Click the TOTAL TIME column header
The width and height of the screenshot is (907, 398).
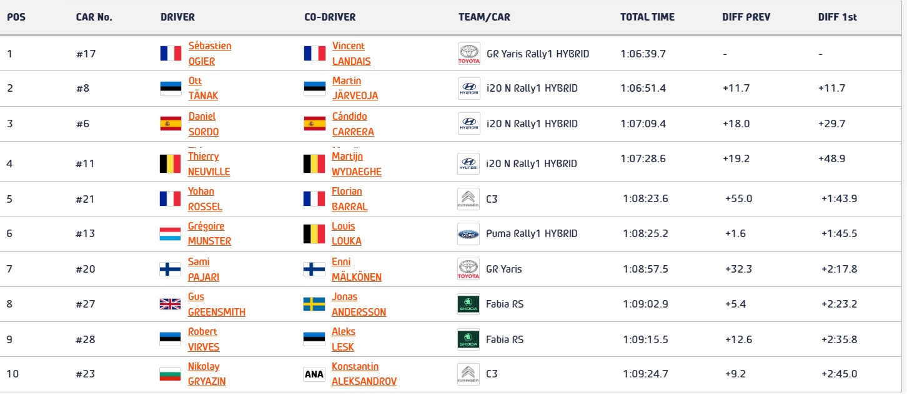coord(647,17)
